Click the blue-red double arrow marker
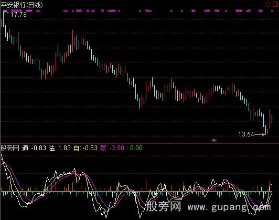 click(214, 141)
